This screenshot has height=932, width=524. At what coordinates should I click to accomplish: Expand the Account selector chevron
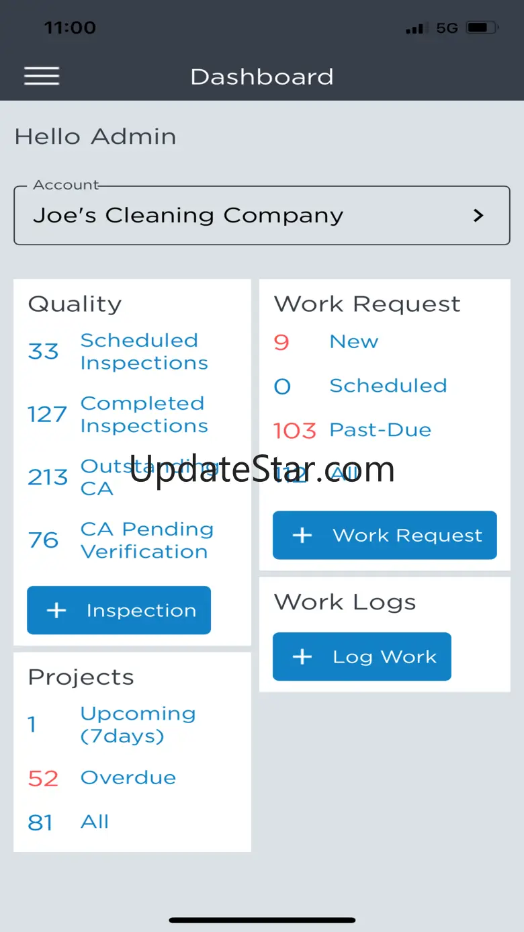(478, 215)
